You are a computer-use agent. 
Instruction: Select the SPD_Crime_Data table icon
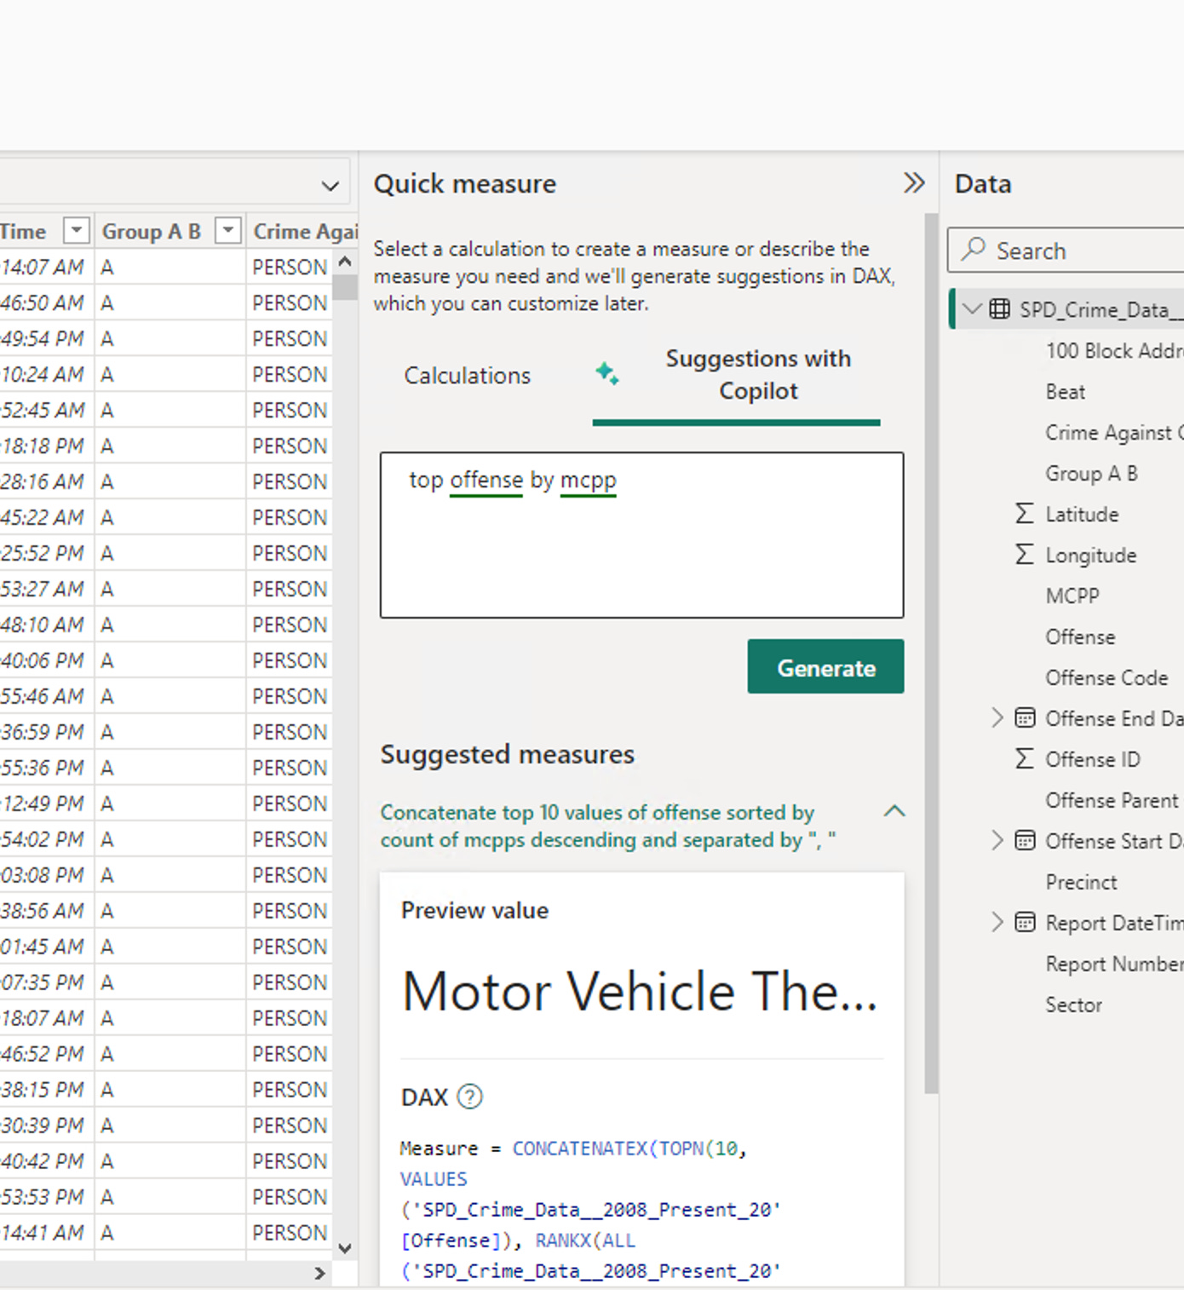click(999, 309)
